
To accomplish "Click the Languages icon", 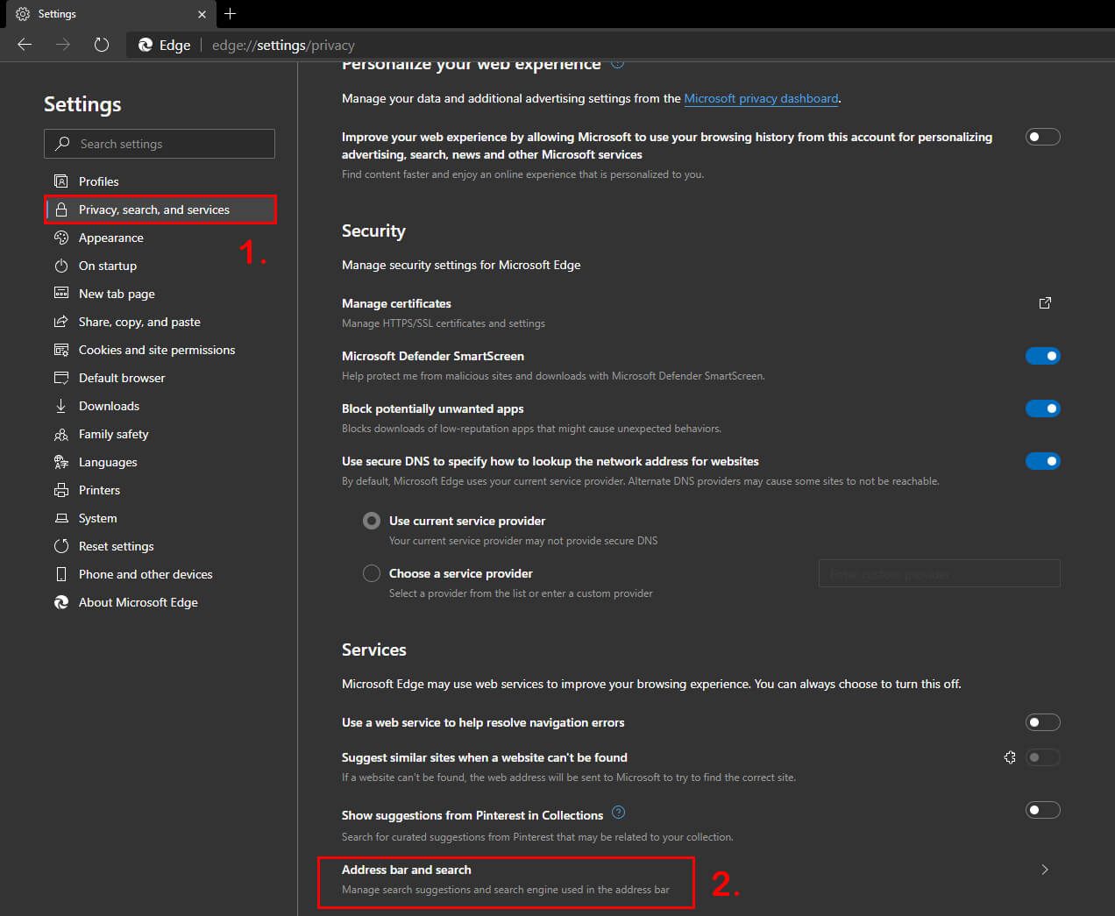I will coord(61,462).
